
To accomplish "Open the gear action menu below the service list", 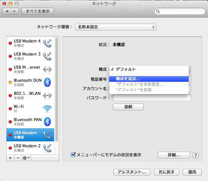I will coord(26,158).
